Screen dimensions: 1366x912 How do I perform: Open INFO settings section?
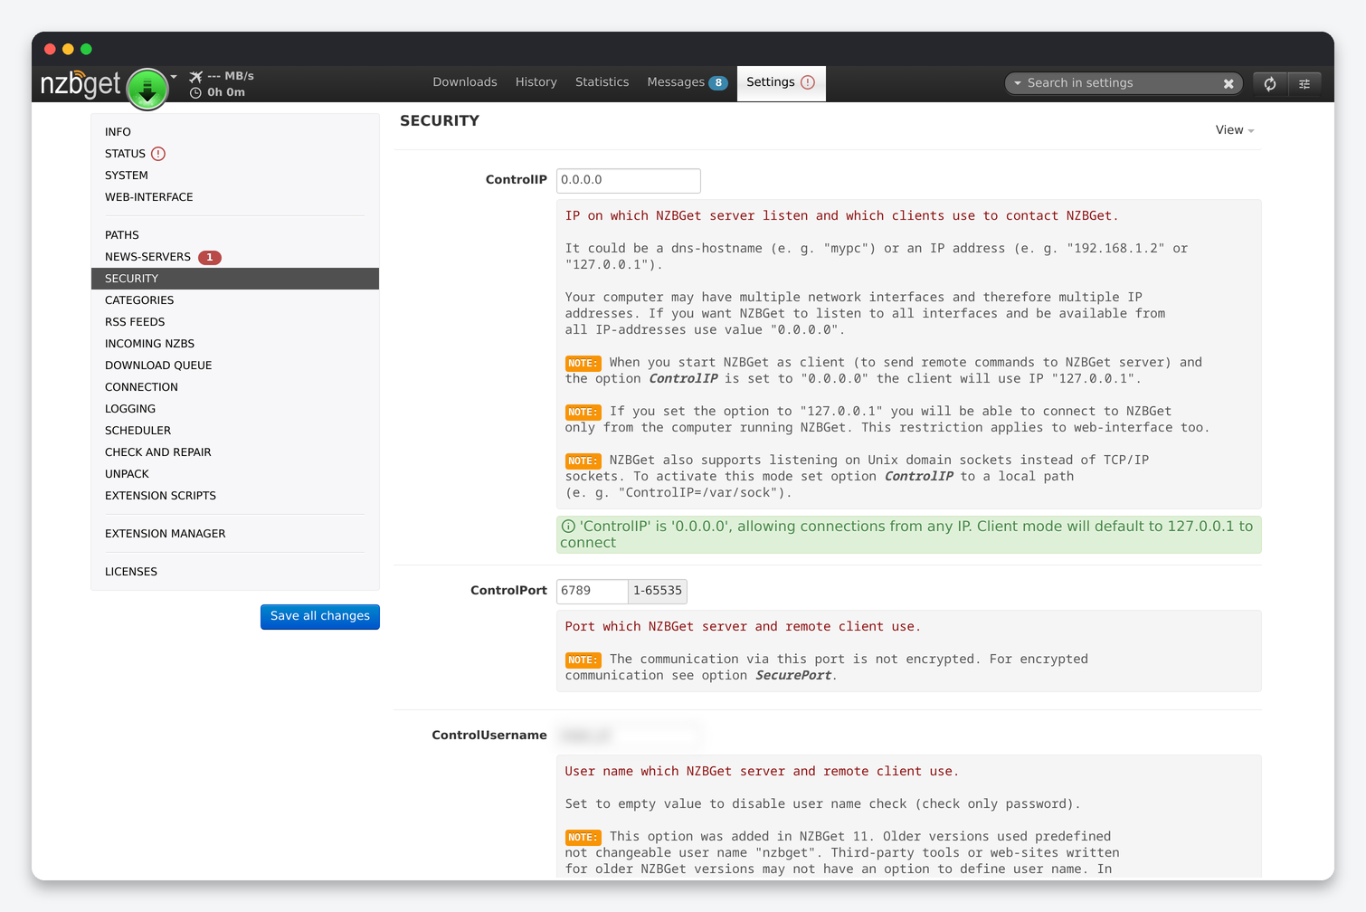tap(235, 132)
